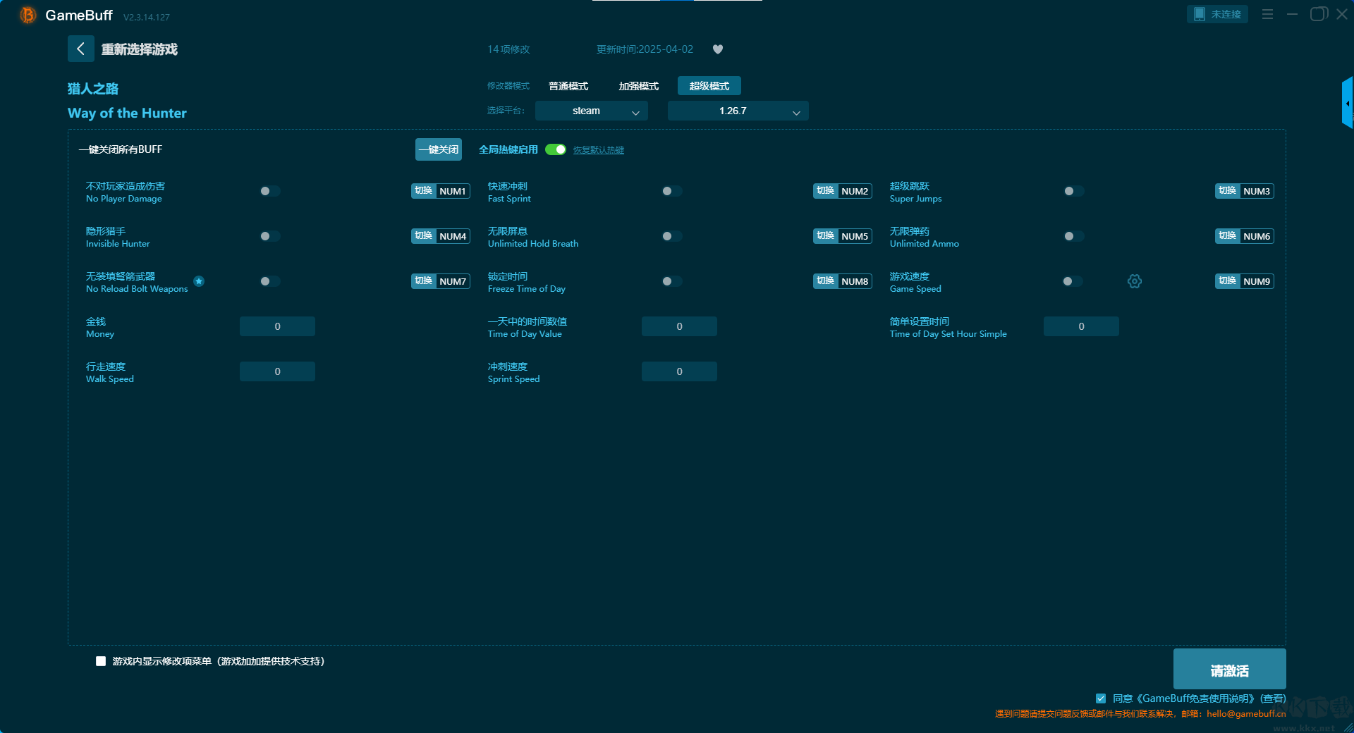The width and height of the screenshot is (1354, 733).
Task: Expand the 1.26.7 version dropdown
Action: (738, 111)
